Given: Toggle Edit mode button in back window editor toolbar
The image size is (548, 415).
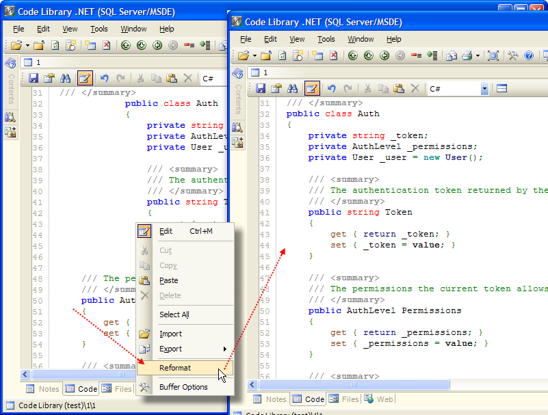Looking at the screenshot, I should click(x=85, y=78).
